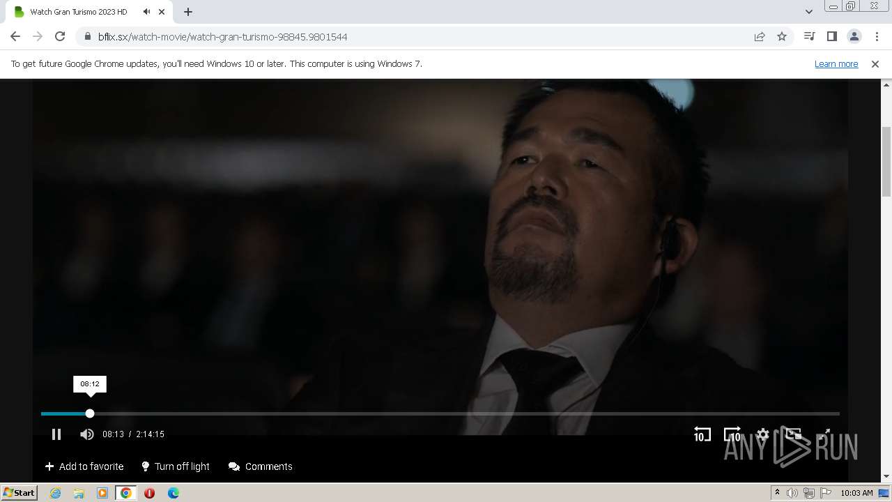This screenshot has width=892, height=502.
Task: Toggle the Chrome side panel
Action: (831, 36)
